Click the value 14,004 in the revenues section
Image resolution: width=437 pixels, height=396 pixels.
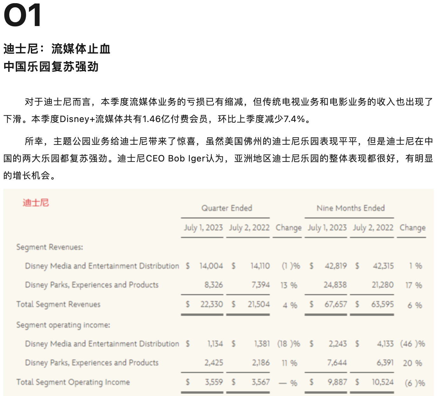click(211, 266)
